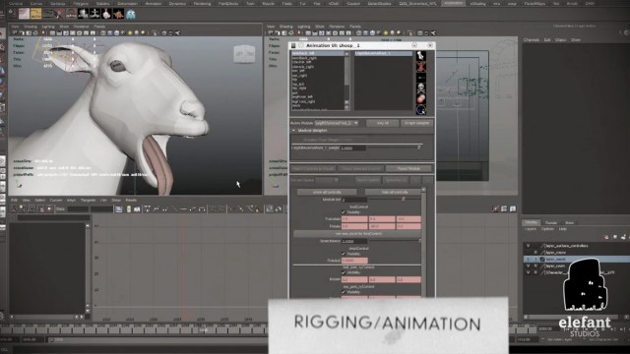Viewport: 630px width, 354px height.
Task: Click the skull and crossbones icon
Action: (x=420, y=88)
